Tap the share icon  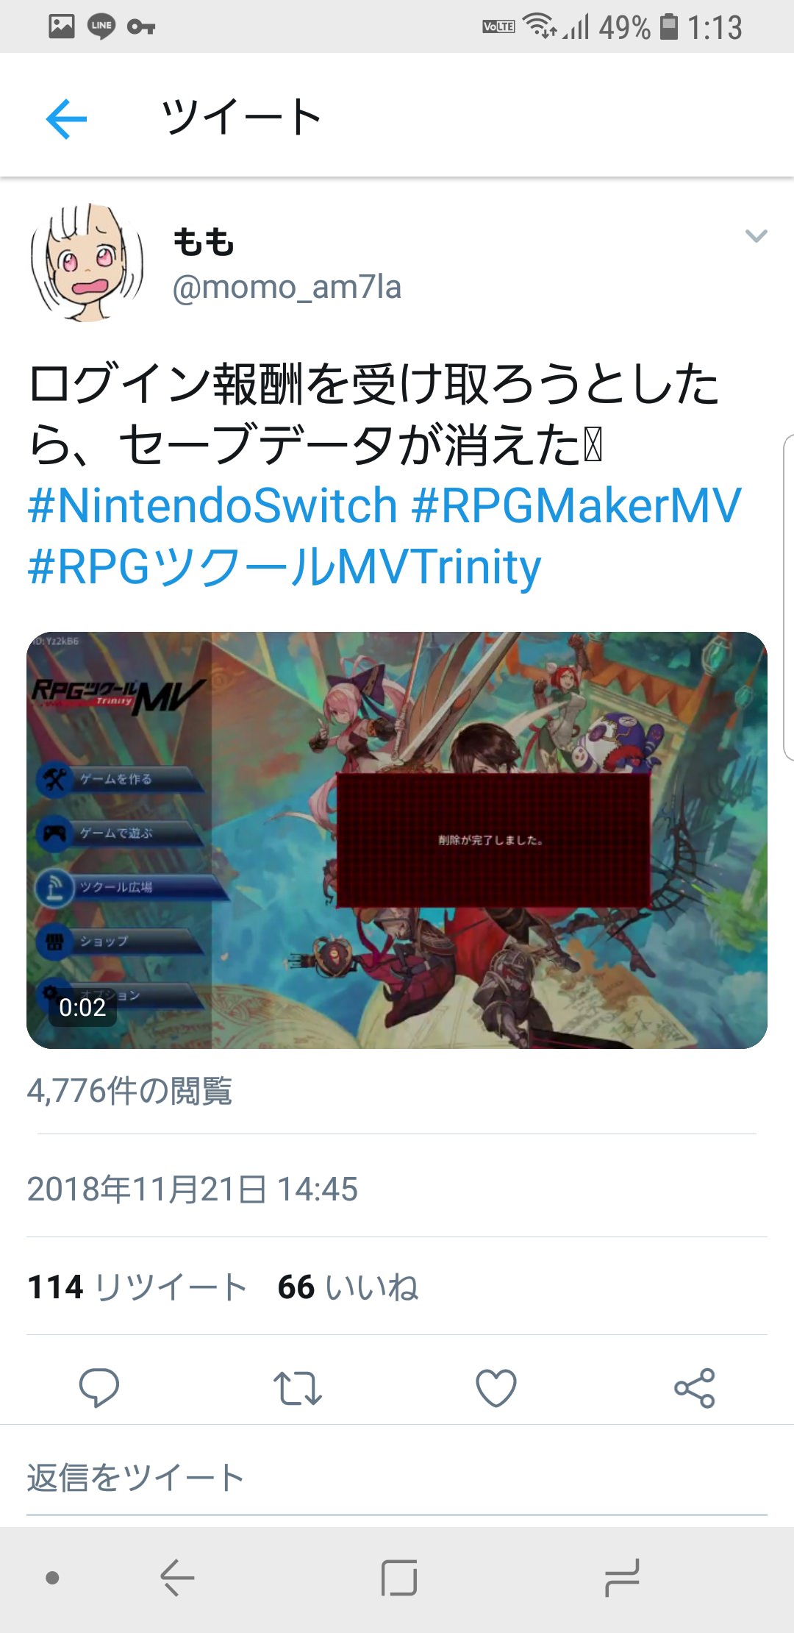(x=695, y=1388)
